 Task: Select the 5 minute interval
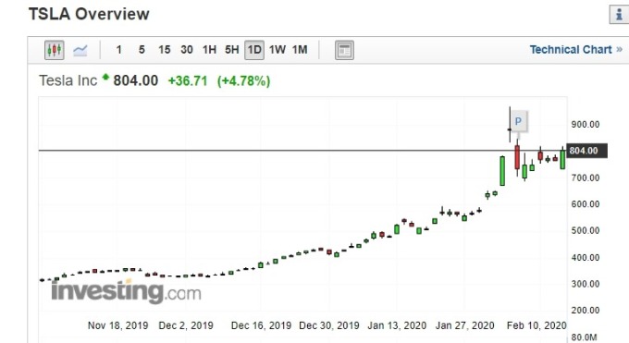pos(142,50)
